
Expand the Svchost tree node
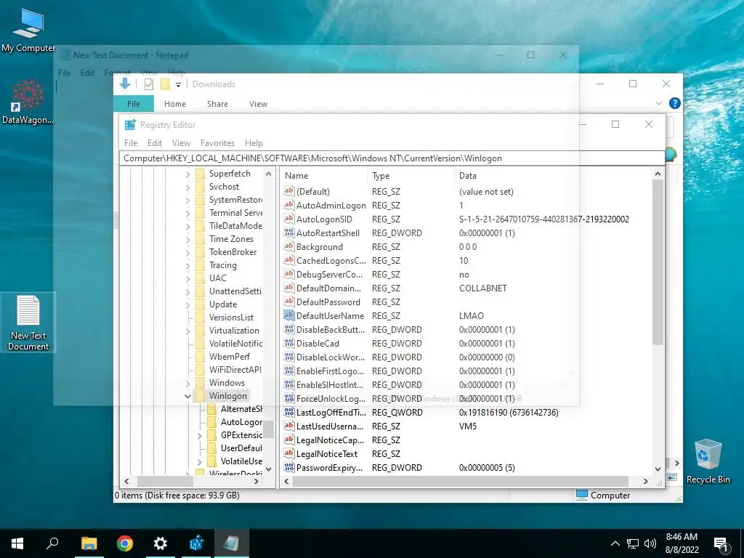tap(188, 187)
